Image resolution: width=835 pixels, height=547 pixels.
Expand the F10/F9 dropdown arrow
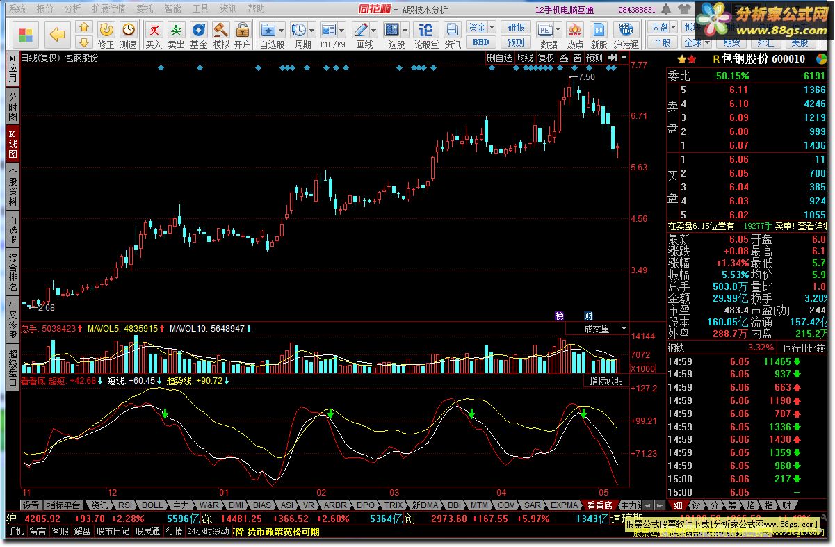[x=343, y=31]
